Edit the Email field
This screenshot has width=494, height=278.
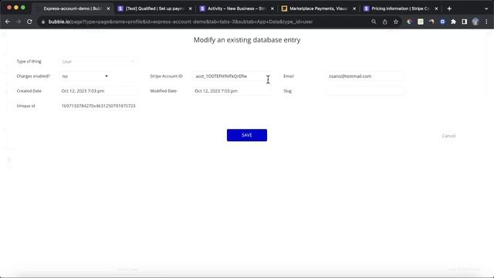(x=365, y=76)
